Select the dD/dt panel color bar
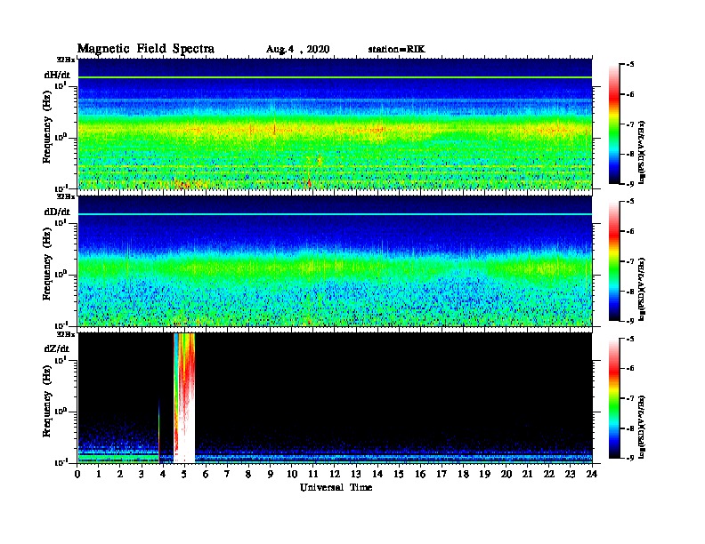The height and width of the screenshot is (544, 705). pyautogui.click(x=613, y=261)
